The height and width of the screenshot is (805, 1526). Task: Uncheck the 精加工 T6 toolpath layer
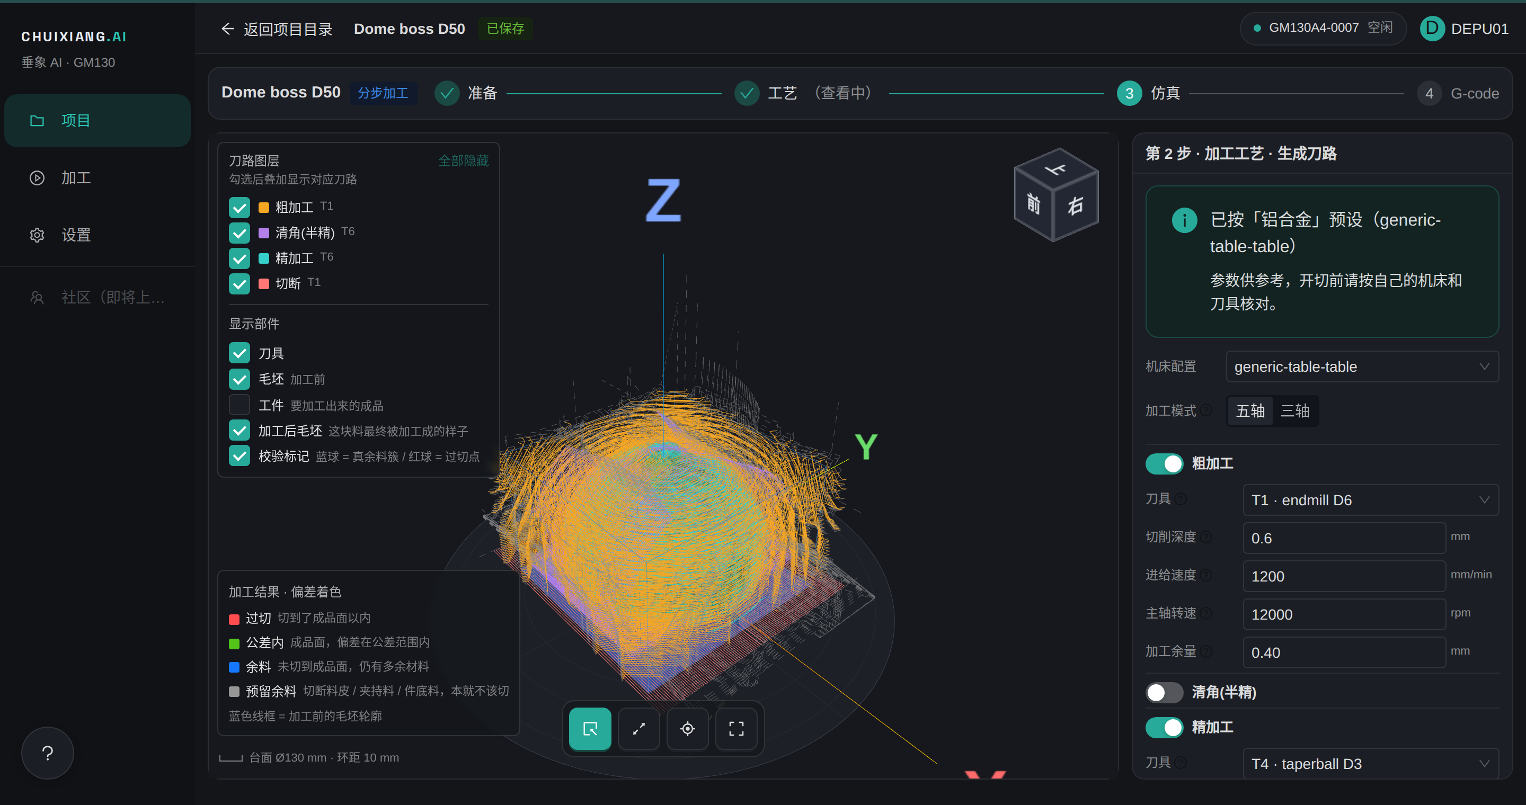(239, 258)
